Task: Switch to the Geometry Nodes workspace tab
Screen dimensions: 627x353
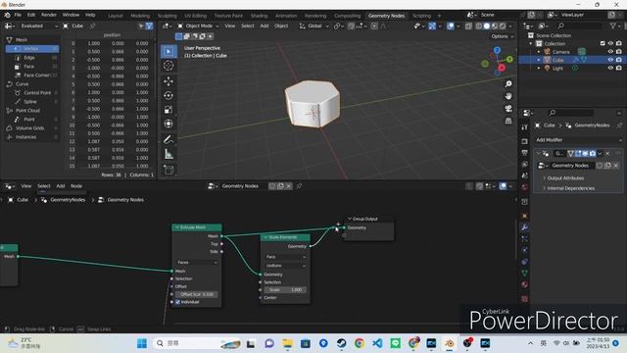Action: [x=386, y=16]
